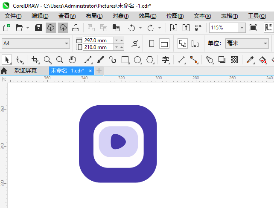274x208 pixels.
Task: Select the Artistic Media brush tool
Action: click(100, 60)
